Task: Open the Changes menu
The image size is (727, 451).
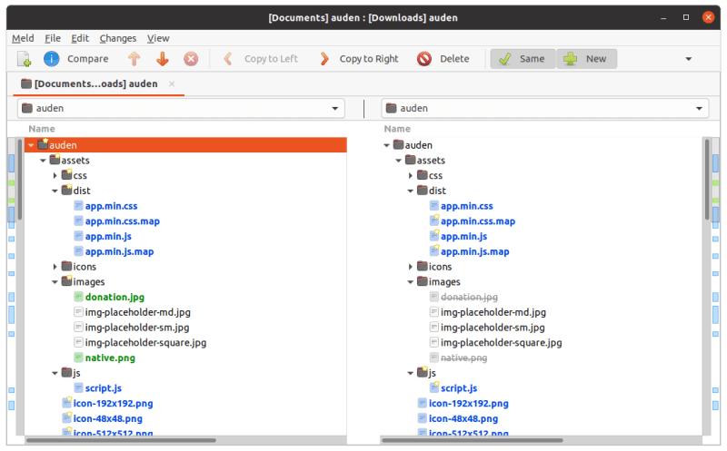Action: coord(117,38)
